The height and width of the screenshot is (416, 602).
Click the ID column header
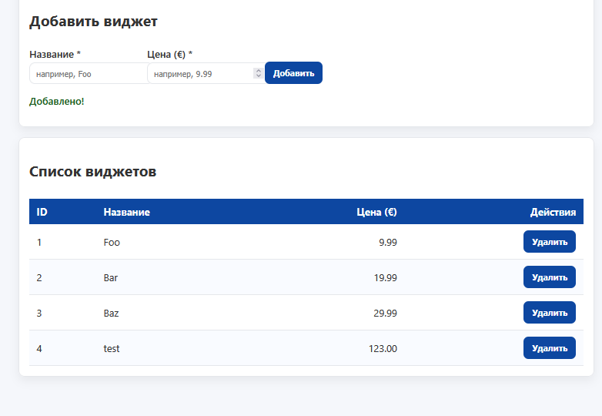[x=42, y=213]
